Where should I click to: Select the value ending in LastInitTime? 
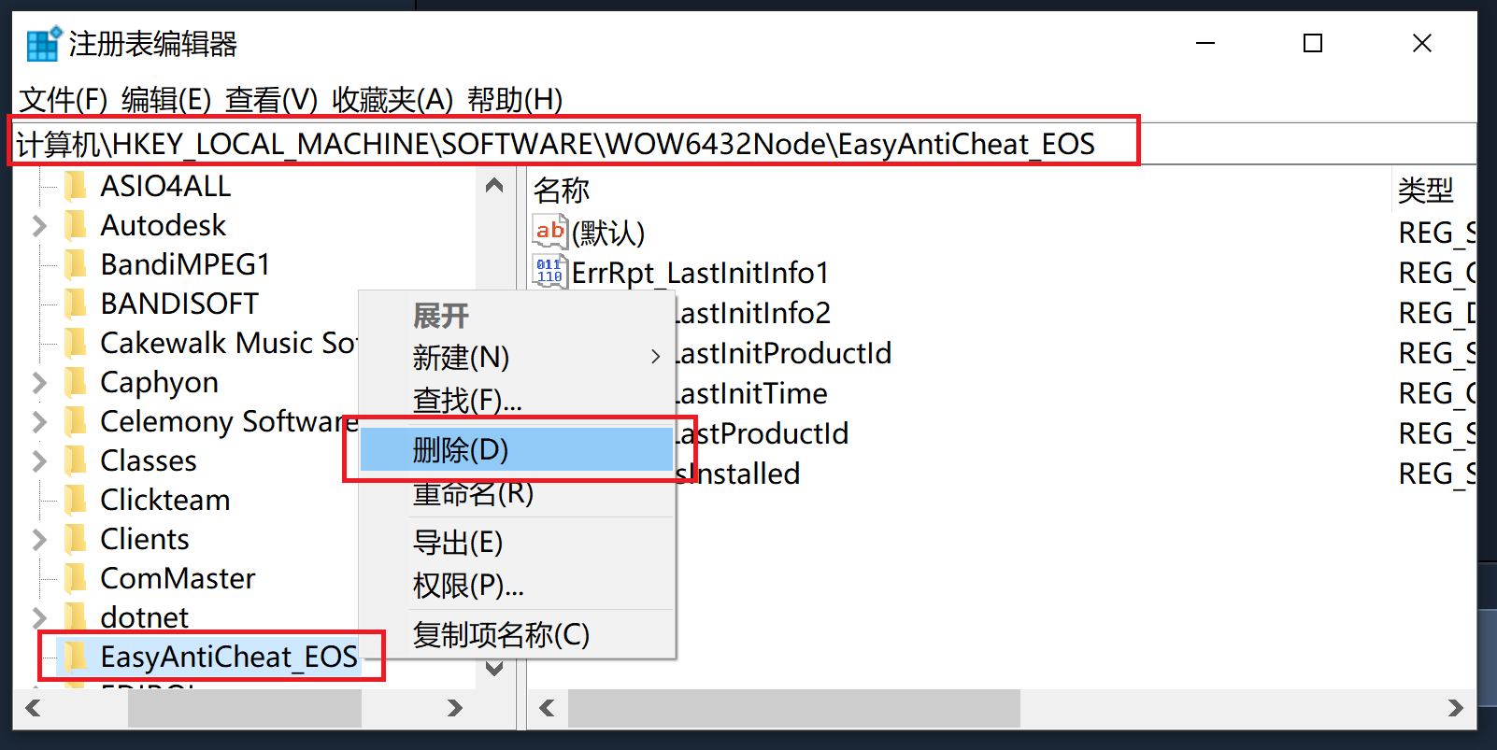coord(752,393)
